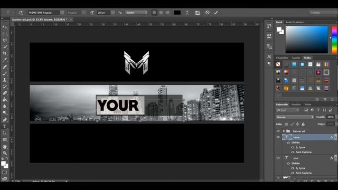This screenshot has width=338, height=190.
Task: Select the Crop tool
Action: 5,53
